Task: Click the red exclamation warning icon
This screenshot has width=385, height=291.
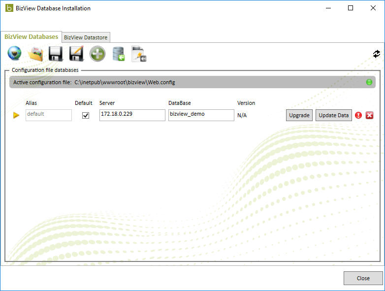Action: [358, 115]
